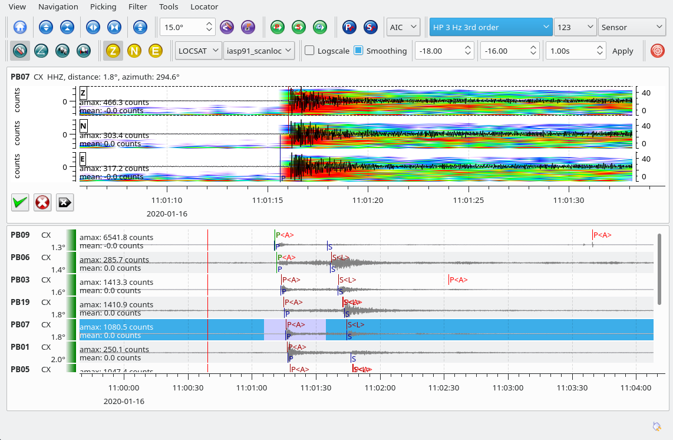Click the green S phase pick icon
Image resolution: width=673 pixels, height=440 pixels.
pyautogui.click(x=299, y=27)
